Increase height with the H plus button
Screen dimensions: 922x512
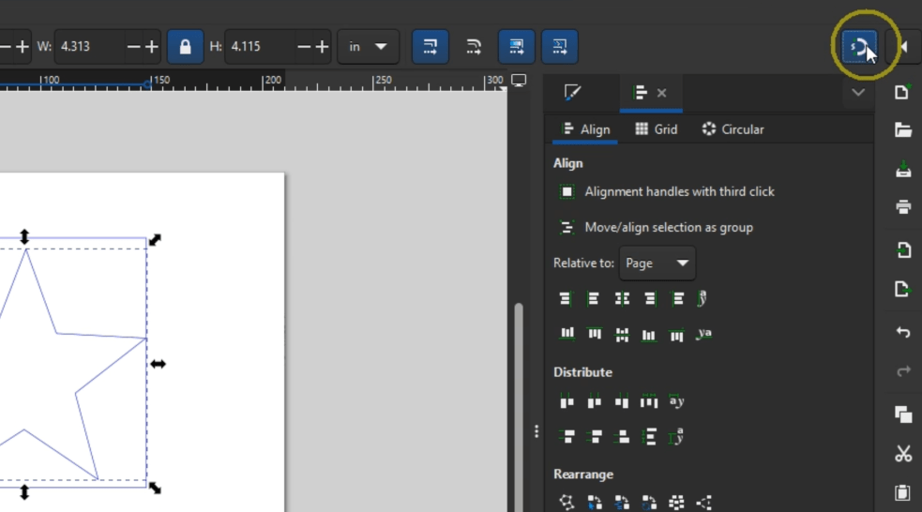pyautogui.click(x=322, y=46)
